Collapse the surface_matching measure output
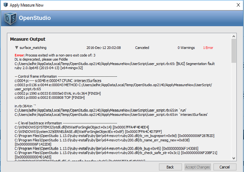Image resolution: width=244 pixels, height=172 pixels. coord(16,48)
